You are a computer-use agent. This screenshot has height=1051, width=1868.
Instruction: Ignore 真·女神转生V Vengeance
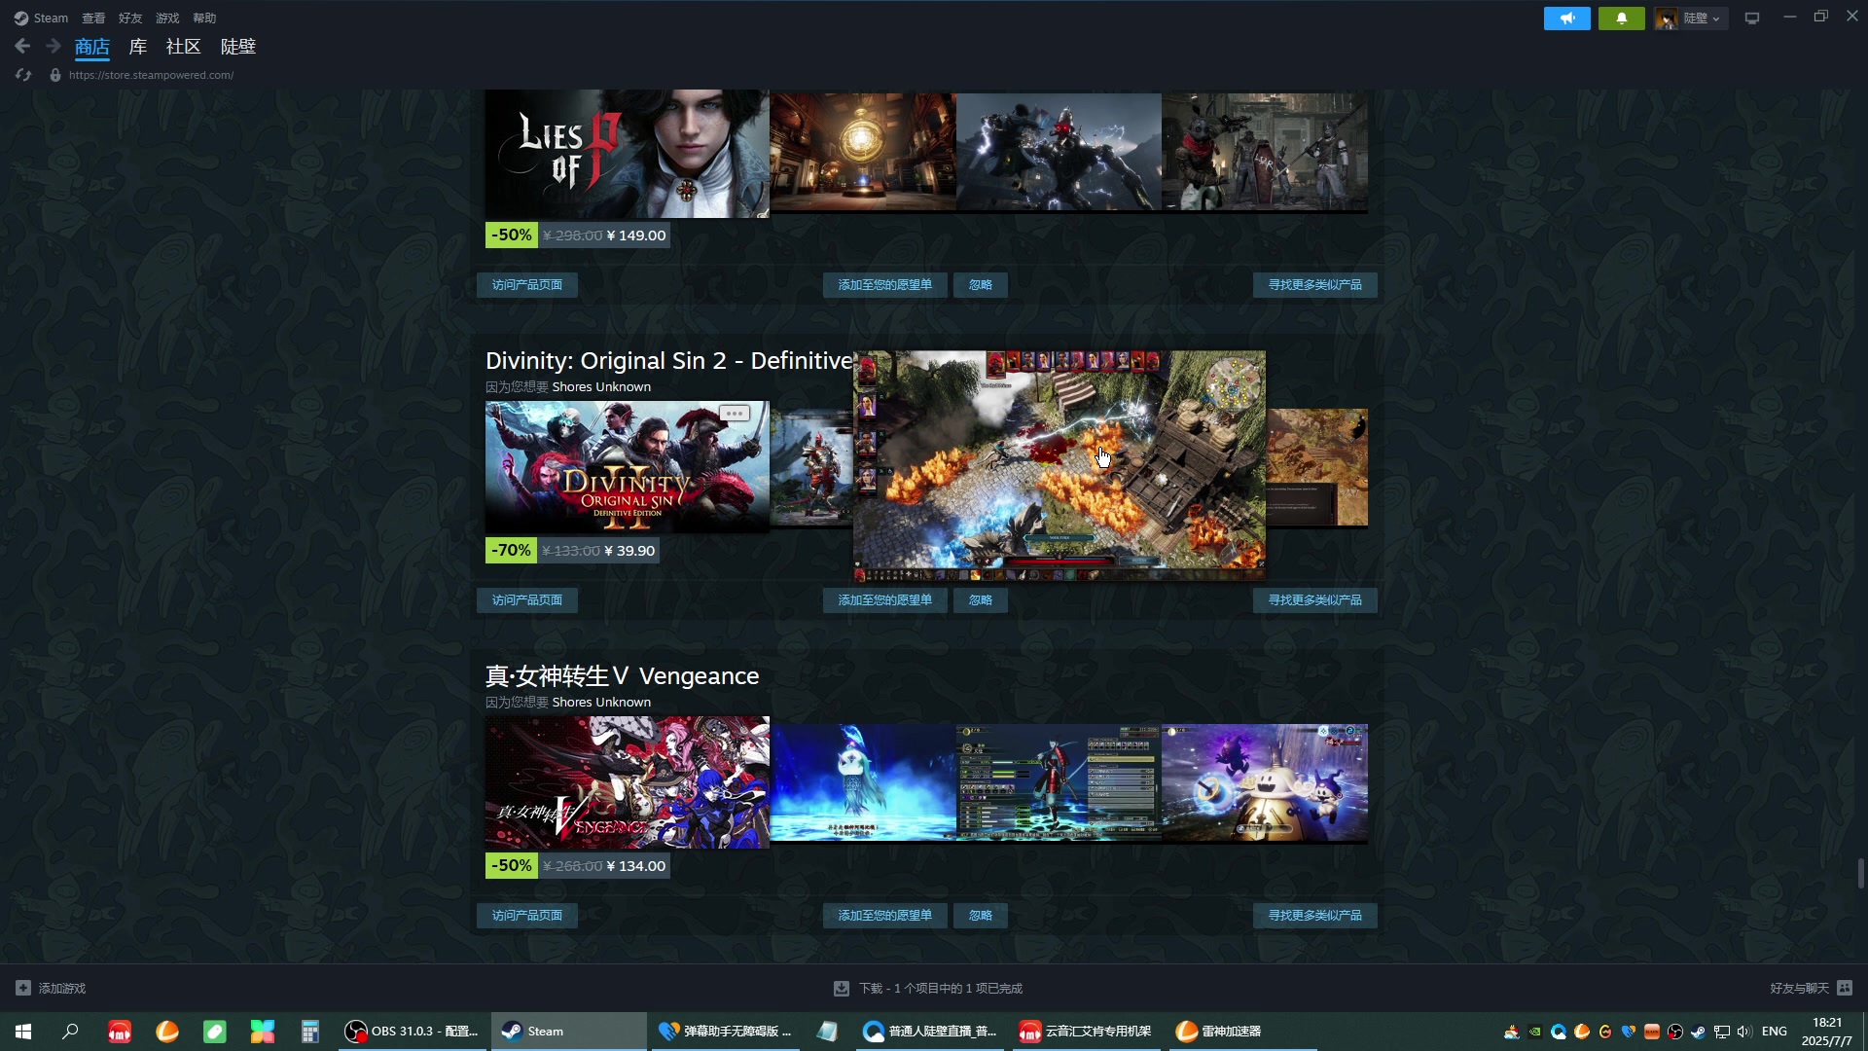pos(981,916)
